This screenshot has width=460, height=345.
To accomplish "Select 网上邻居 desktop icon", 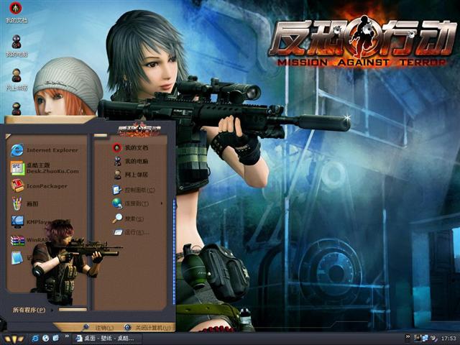I will [x=17, y=80].
